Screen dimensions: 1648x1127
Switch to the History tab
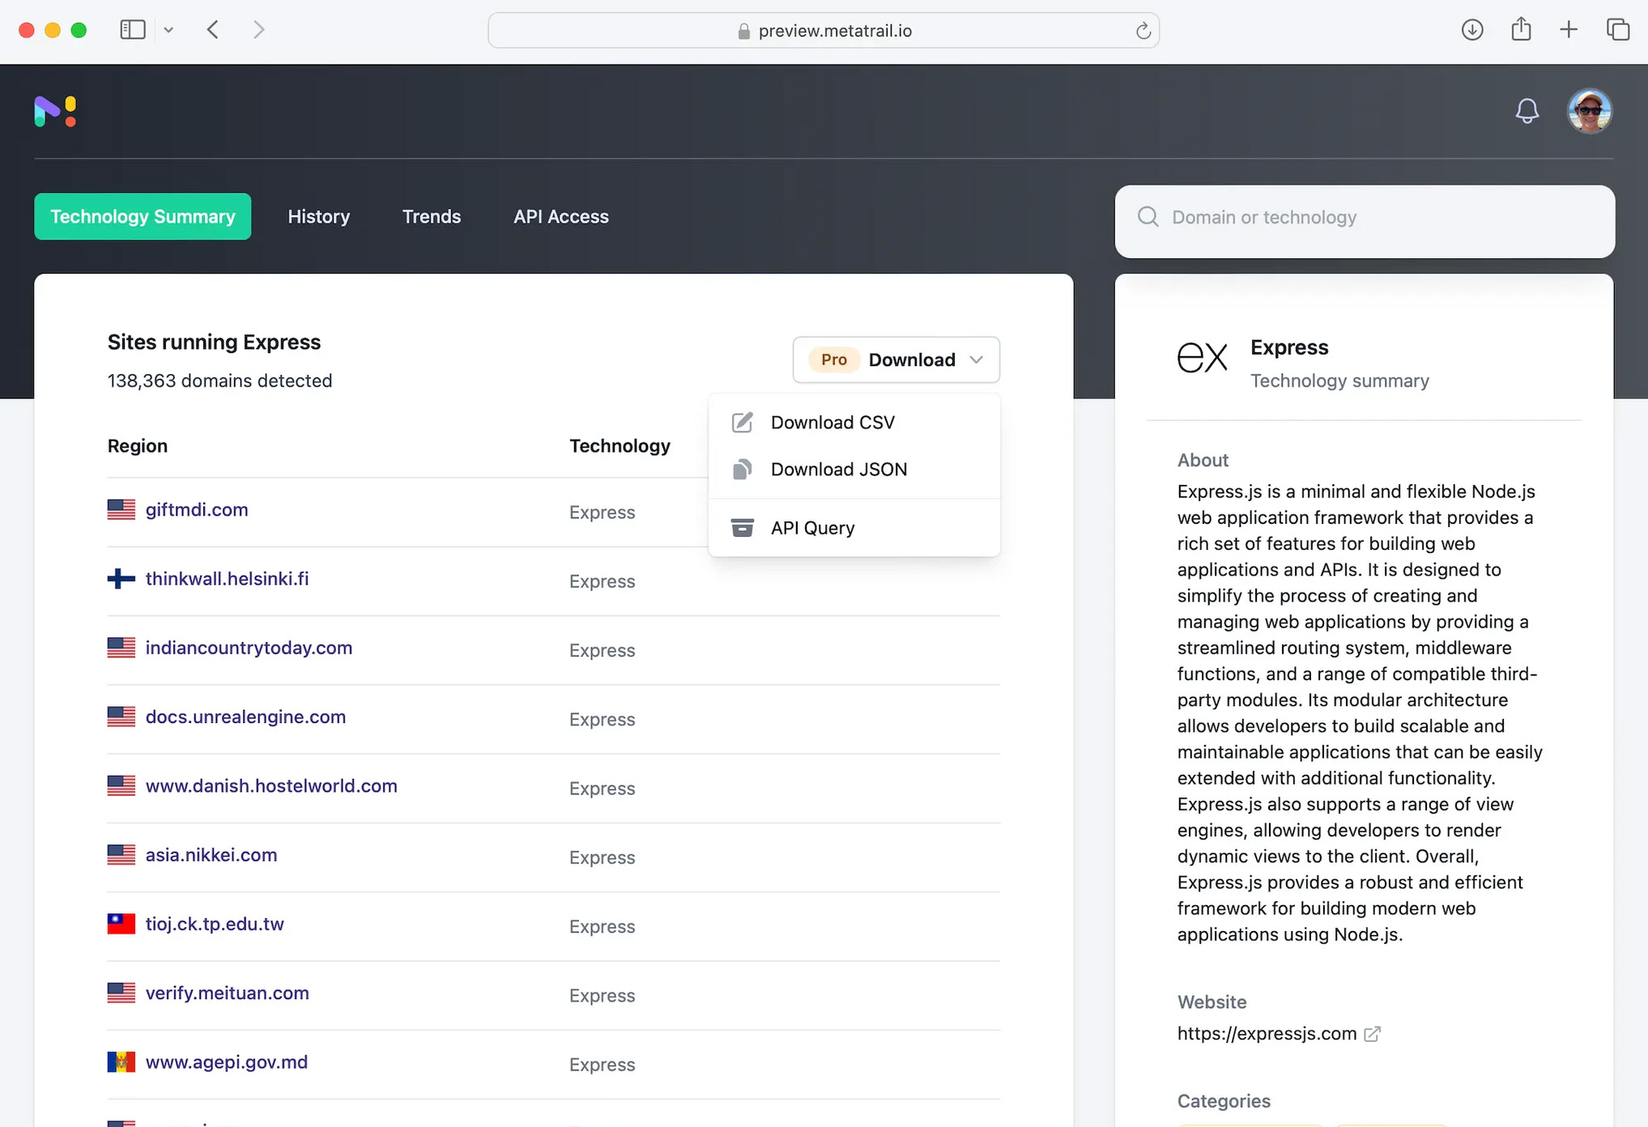[318, 216]
